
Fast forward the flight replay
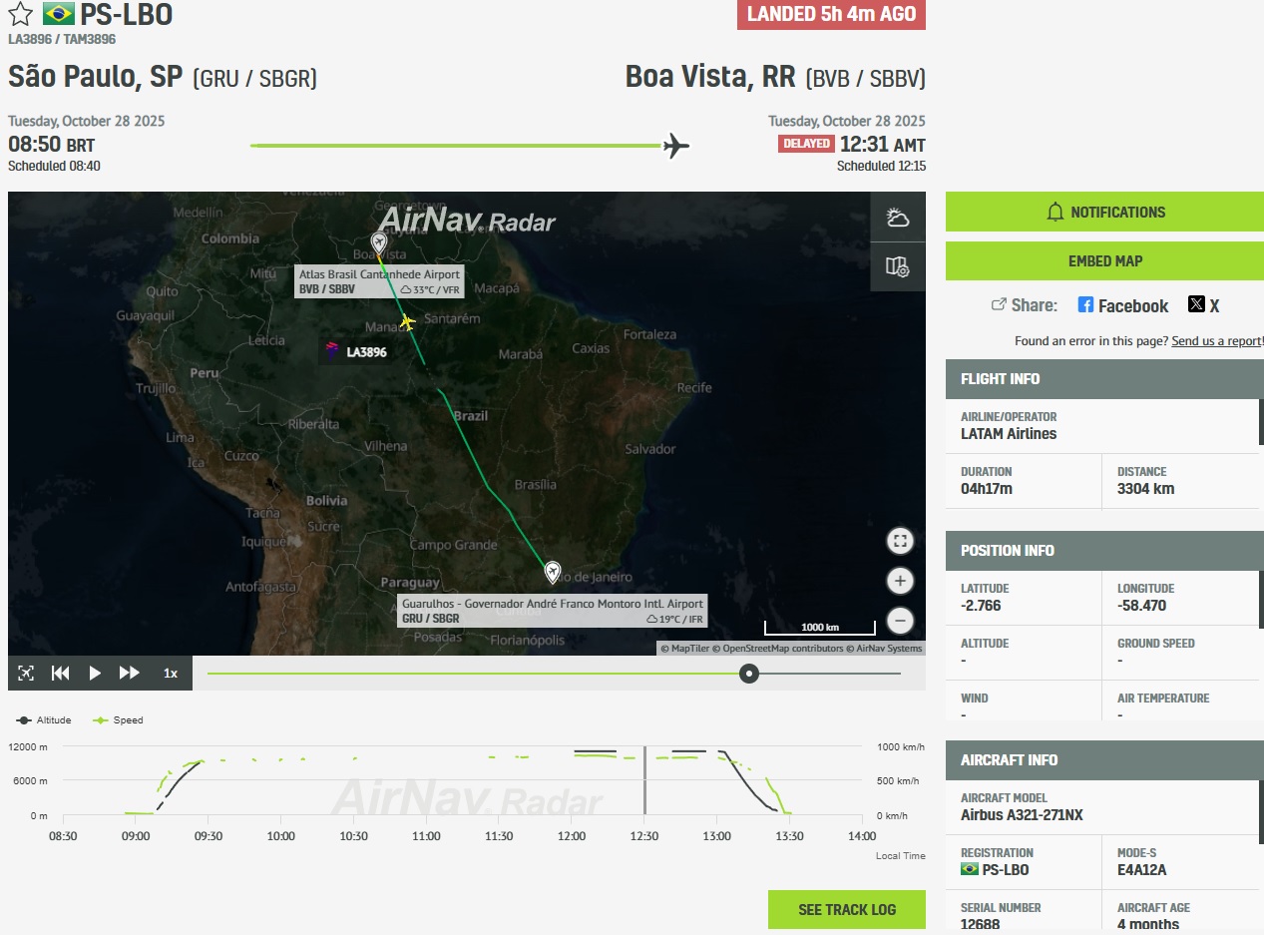click(130, 673)
